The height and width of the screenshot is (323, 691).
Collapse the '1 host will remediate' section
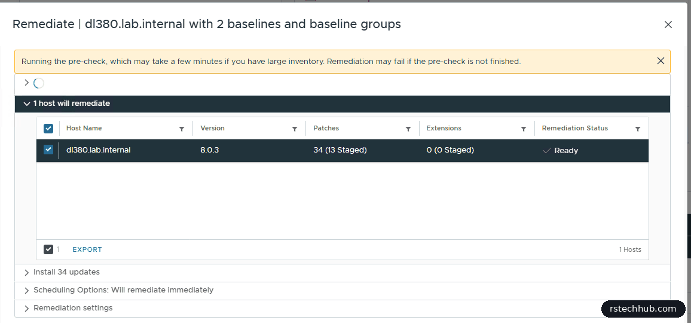(27, 103)
